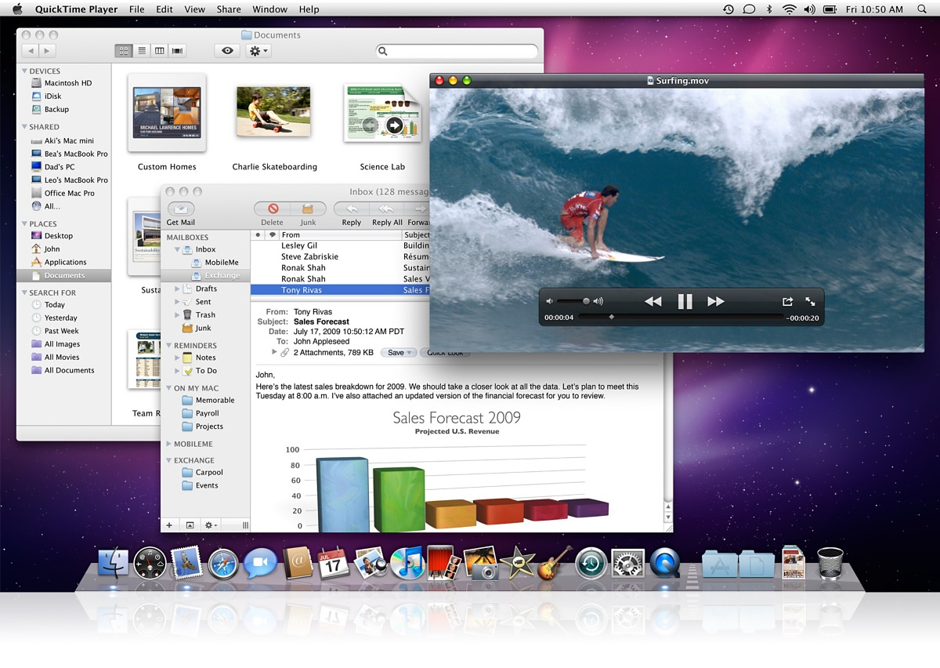Open the Edit menu

tap(164, 9)
